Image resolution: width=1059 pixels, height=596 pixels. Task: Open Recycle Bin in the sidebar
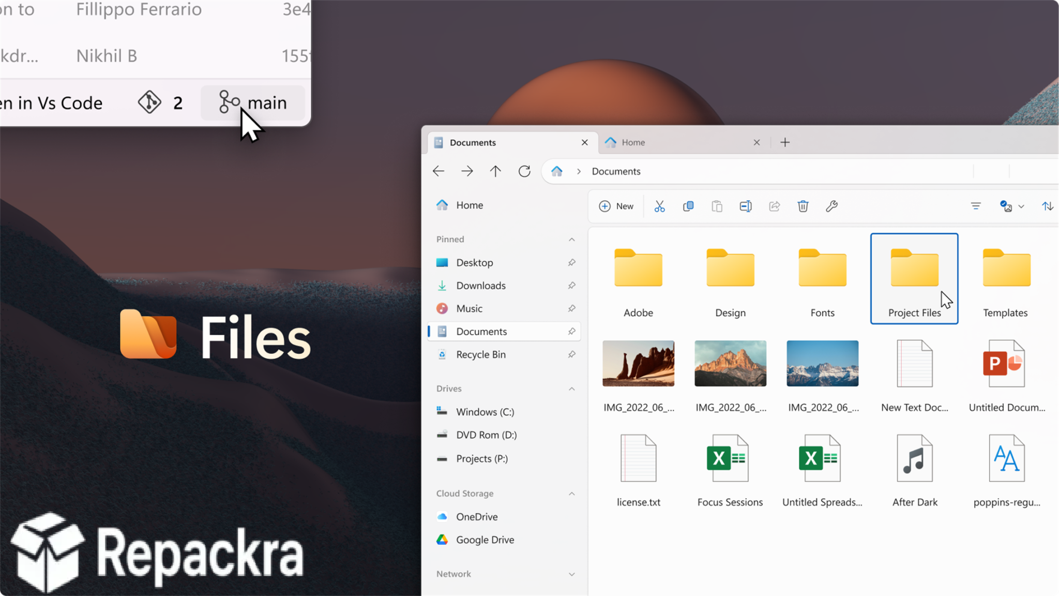pos(505,354)
